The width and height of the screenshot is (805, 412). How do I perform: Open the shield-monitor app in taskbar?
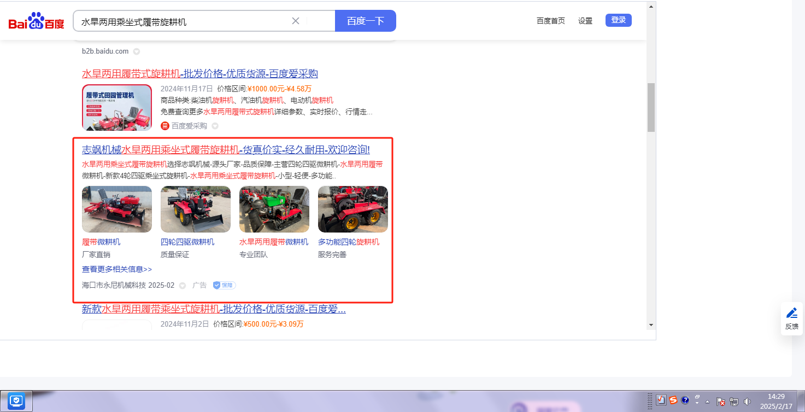coord(17,401)
